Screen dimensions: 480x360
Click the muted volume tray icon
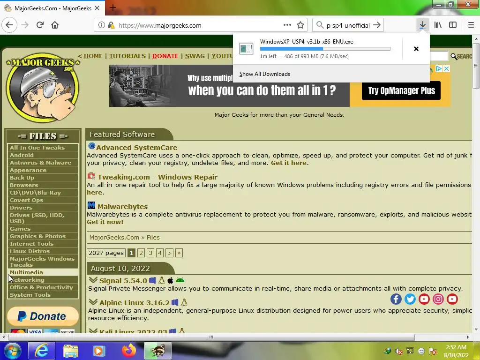click(398, 351)
